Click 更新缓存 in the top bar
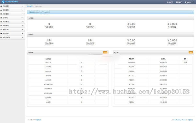The image size is (196, 123). click(179, 2)
